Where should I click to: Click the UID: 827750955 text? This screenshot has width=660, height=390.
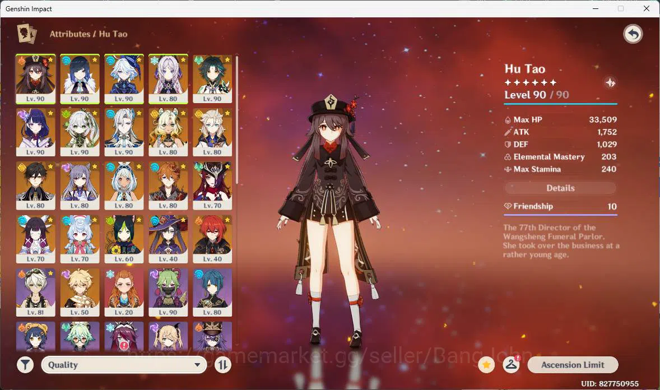point(610,384)
